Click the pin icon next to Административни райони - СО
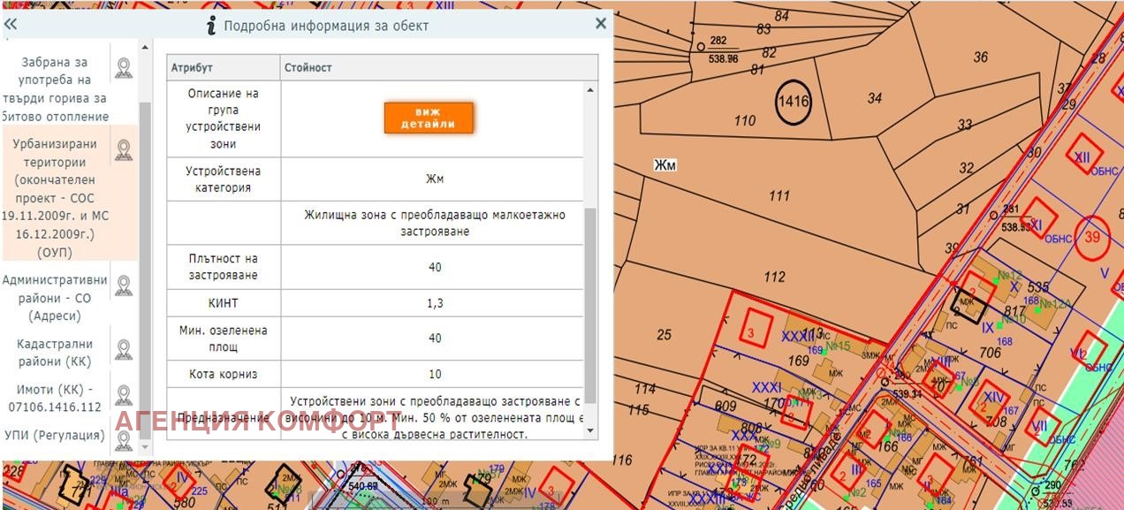1124x510 pixels. (124, 285)
